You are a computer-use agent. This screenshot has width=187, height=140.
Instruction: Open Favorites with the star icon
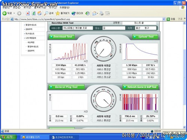coord(62,13)
